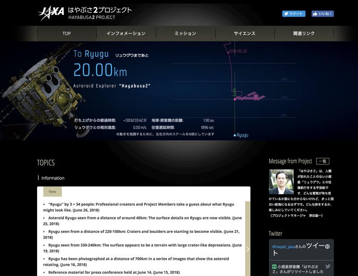This screenshot has width=358, height=276.
Task: Click the elapsed time value +1303d 03:42:31
Action: click(x=135, y=121)
